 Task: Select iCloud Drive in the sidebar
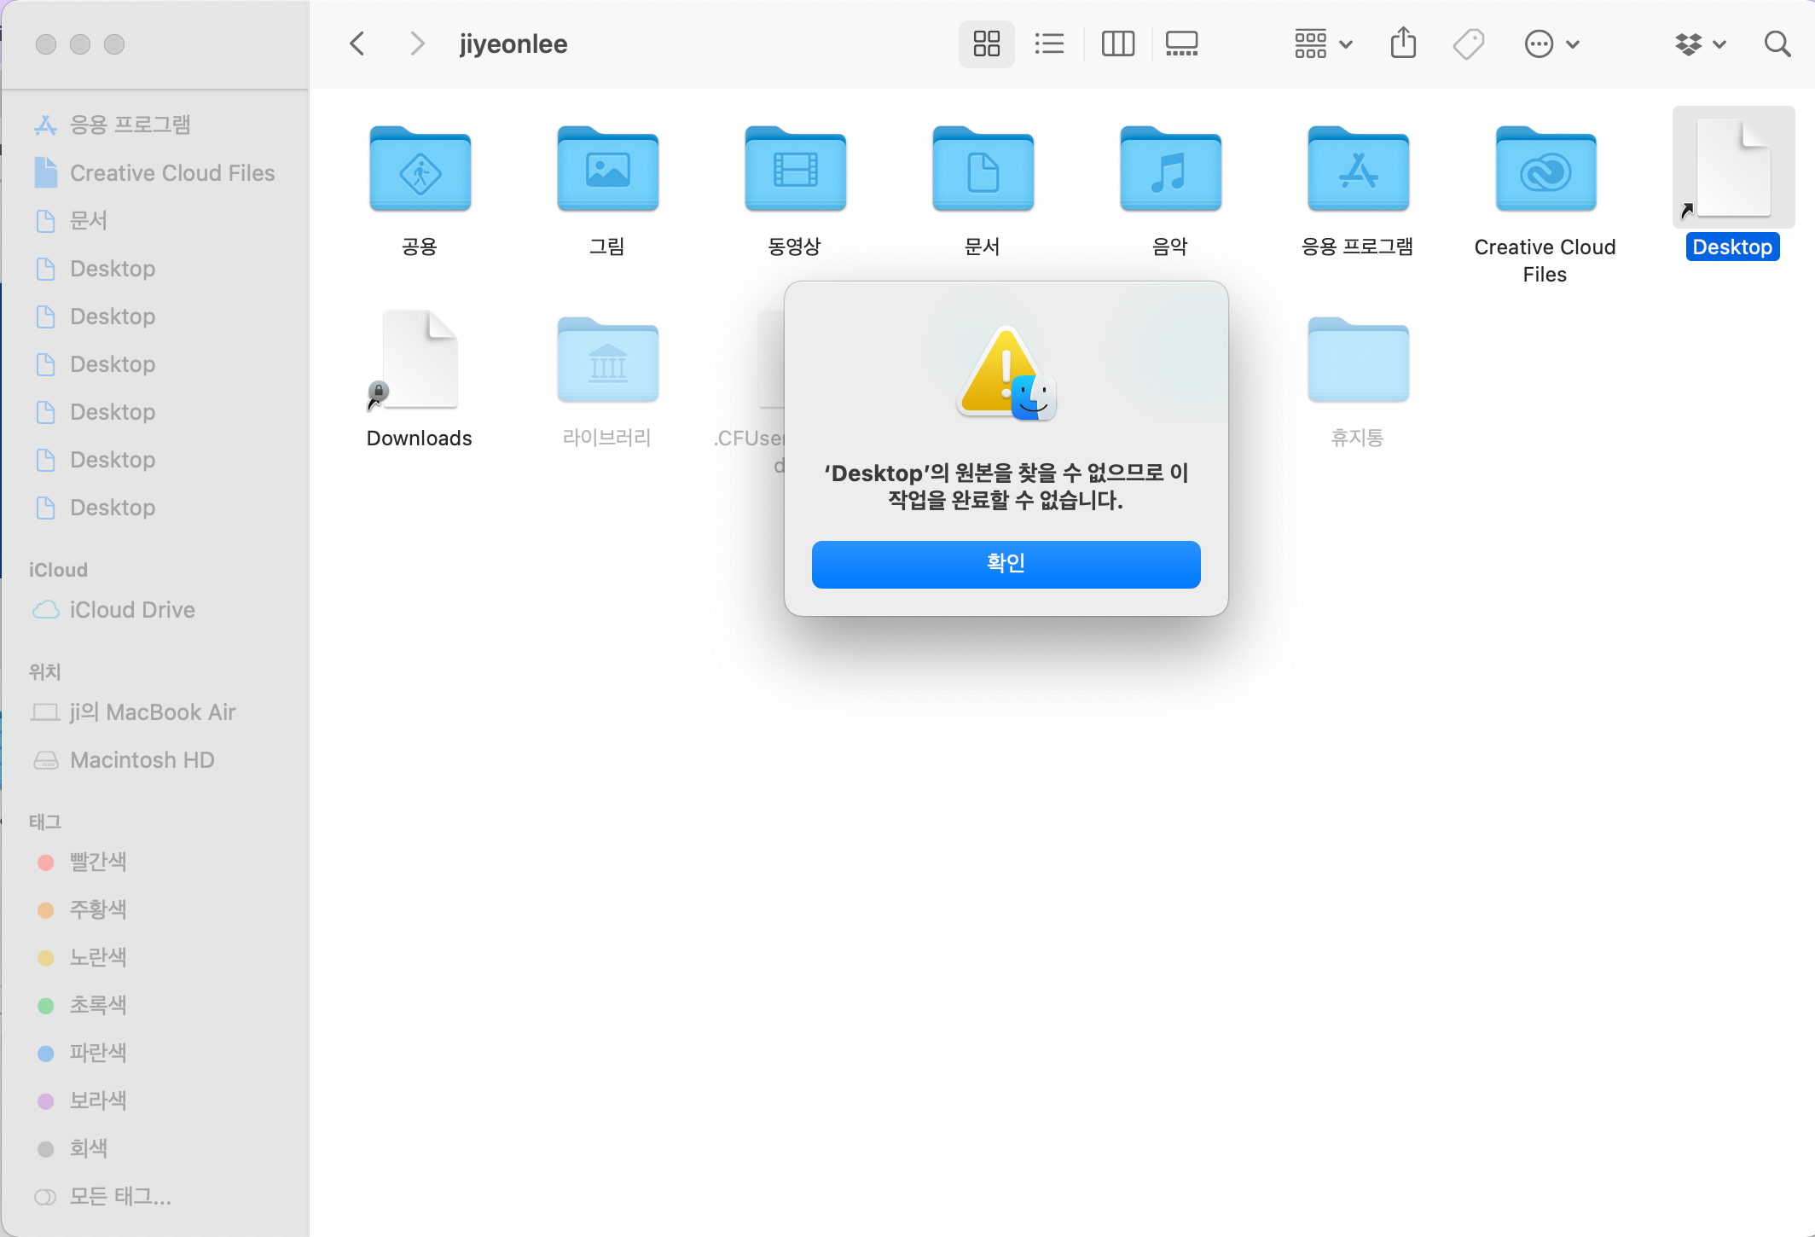click(x=131, y=610)
